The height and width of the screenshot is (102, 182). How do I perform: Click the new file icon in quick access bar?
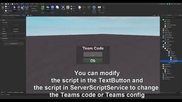pyautogui.click(x=6, y=4)
